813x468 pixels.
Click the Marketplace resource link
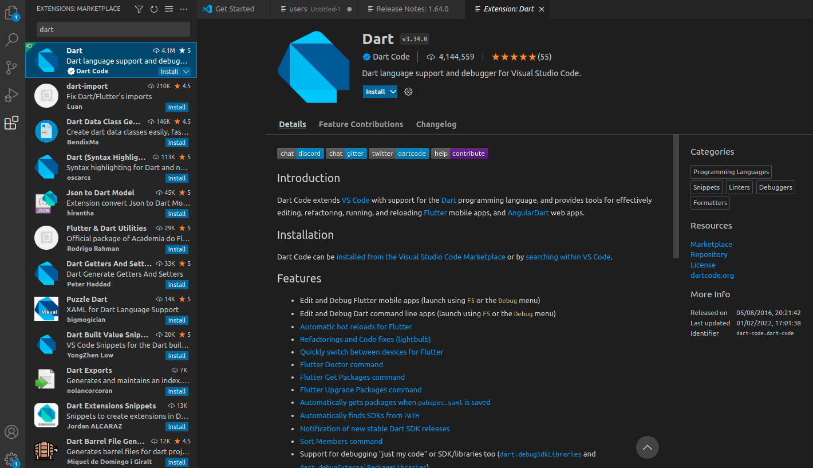(x=711, y=244)
